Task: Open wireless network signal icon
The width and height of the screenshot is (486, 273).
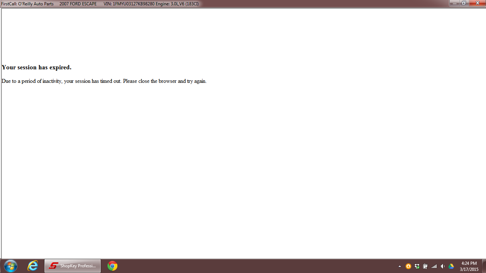Action: pos(434,266)
